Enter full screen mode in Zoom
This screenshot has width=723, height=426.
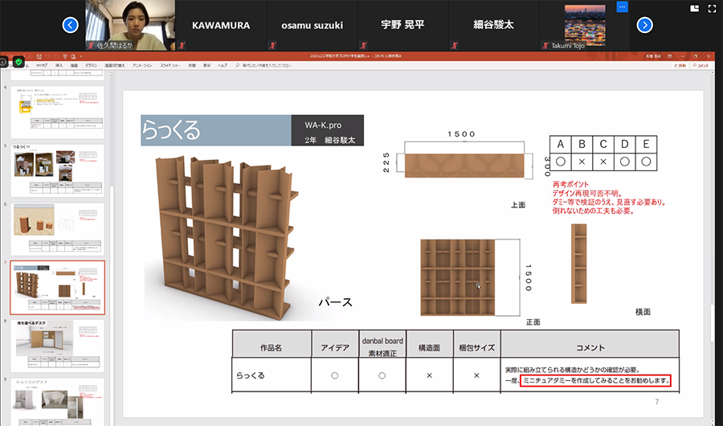[x=712, y=8]
